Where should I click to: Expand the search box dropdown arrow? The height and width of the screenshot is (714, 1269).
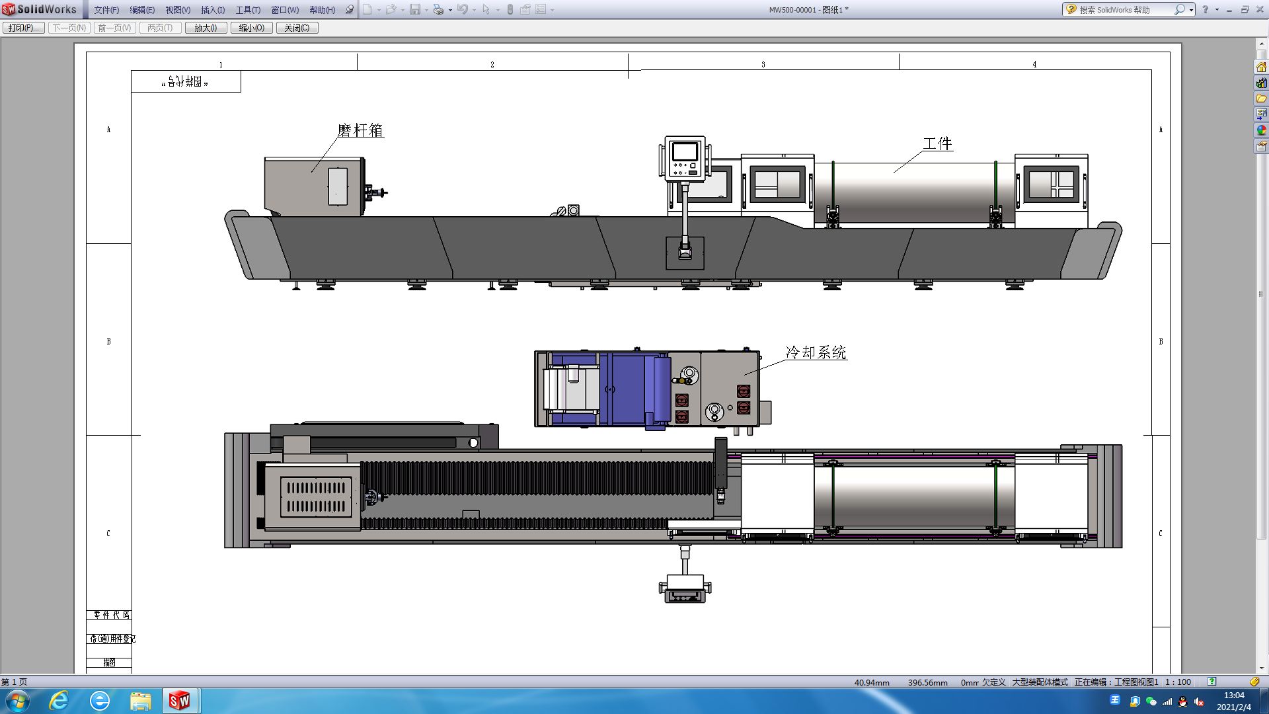pyautogui.click(x=1191, y=10)
